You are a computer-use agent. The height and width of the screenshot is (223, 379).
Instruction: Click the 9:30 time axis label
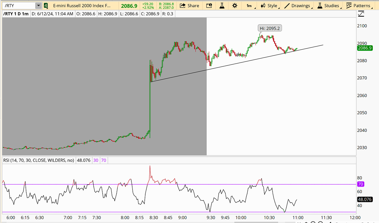coord(211,218)
